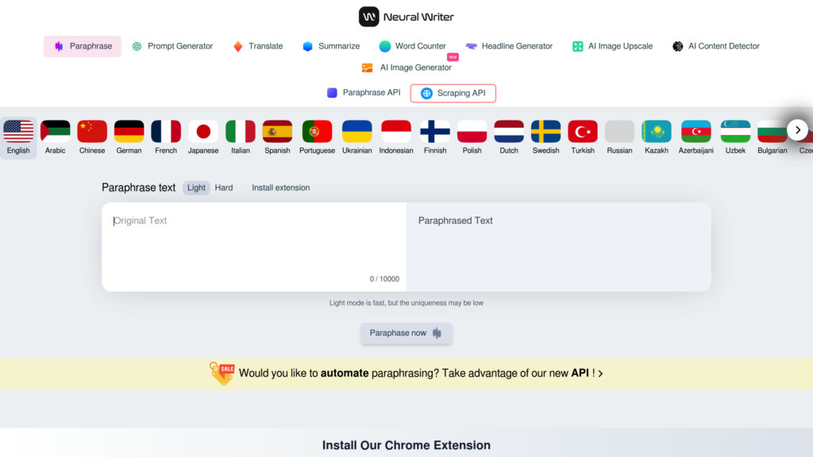Choose the Swedish flag language
Viewport: 813px width, 457px height.
pos(546,132)
